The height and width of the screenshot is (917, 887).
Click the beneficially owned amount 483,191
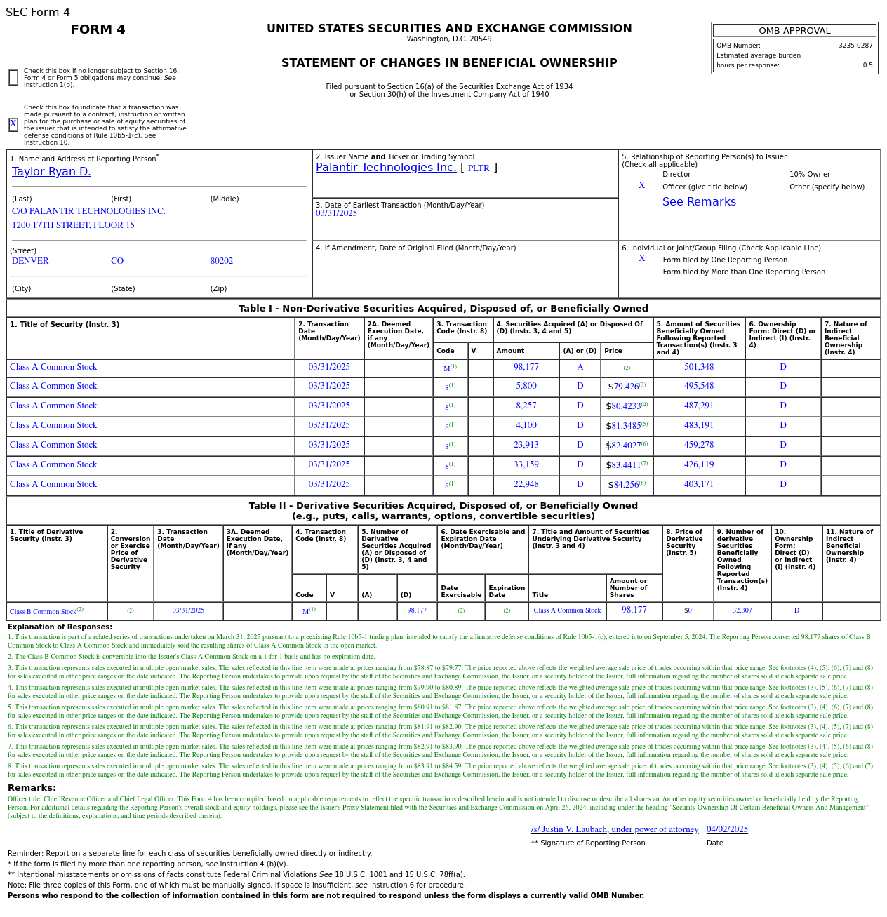tap(699, 425)
